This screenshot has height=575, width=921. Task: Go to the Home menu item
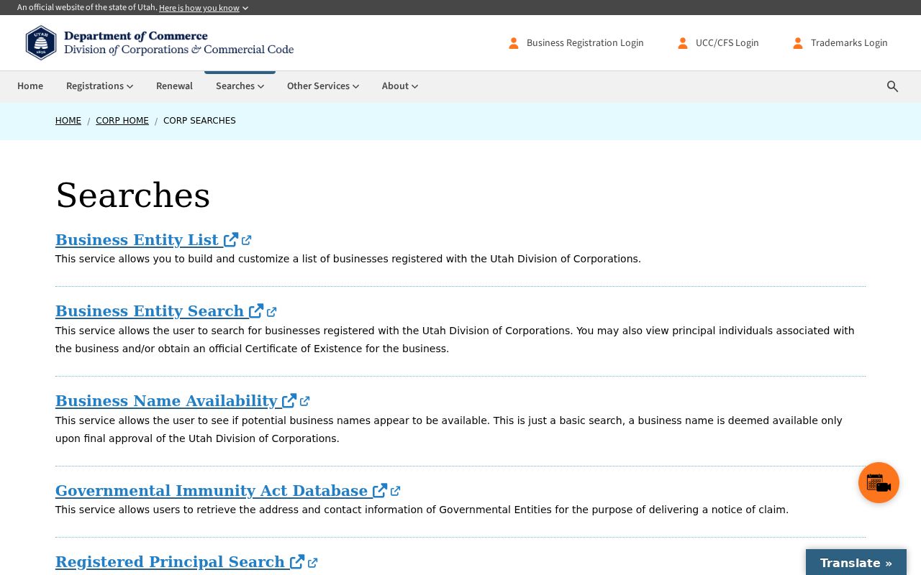(30, 86)
